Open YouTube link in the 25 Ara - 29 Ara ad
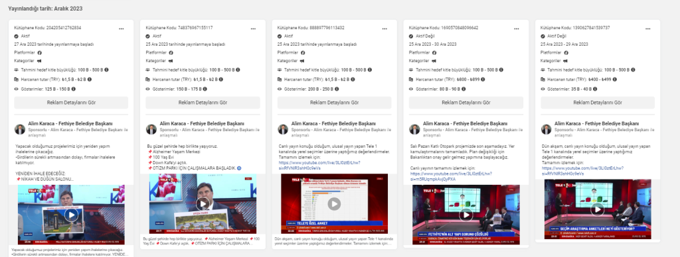This screenshot has width=680, height=257. click(583, 170)
